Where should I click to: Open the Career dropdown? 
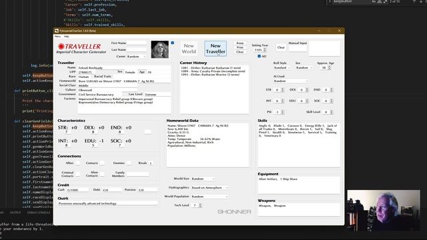coord(136,56)
